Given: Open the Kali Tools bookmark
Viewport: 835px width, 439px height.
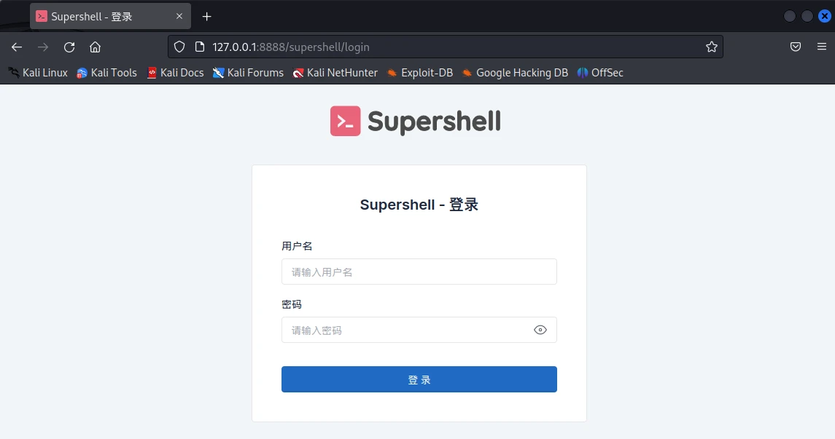Looking at the screenshot, I should 106,73.
